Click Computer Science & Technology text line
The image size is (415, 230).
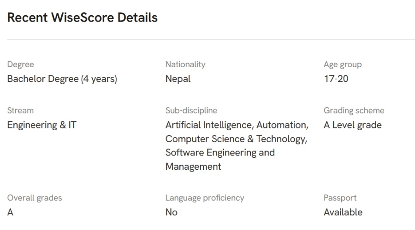pos(236,138)
